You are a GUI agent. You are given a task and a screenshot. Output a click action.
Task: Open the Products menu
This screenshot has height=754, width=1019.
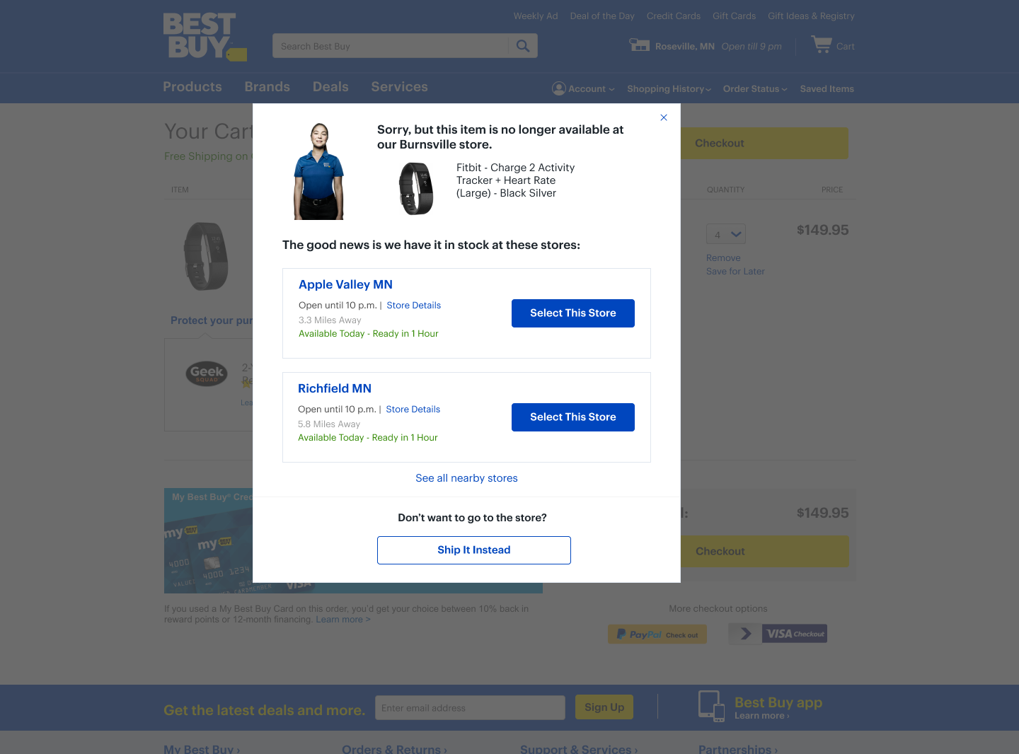(x=192, y=87)
